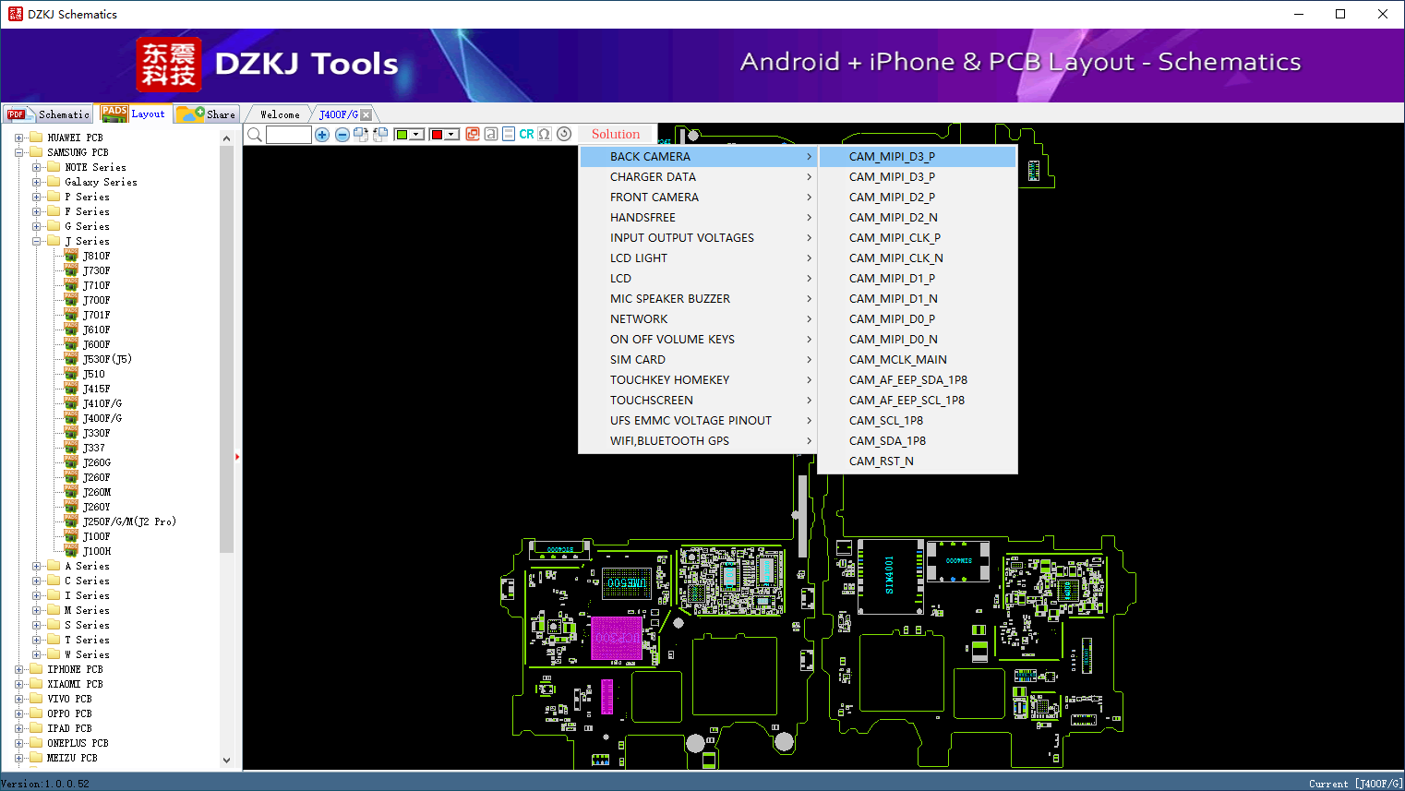Click the tree scroll-up arrow
Screen dimensions: 1405x791
click(x=227, y=138)
